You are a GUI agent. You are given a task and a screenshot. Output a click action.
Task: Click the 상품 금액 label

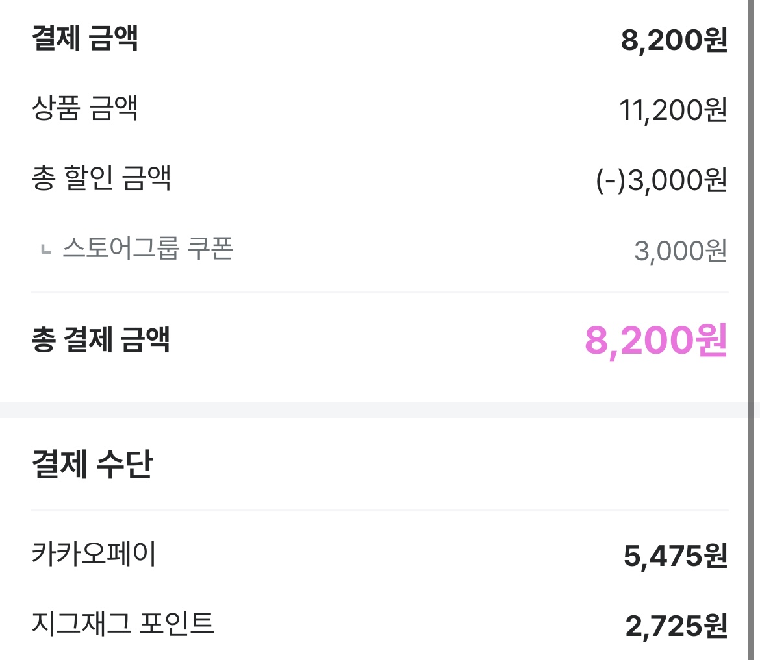point(85,108)
